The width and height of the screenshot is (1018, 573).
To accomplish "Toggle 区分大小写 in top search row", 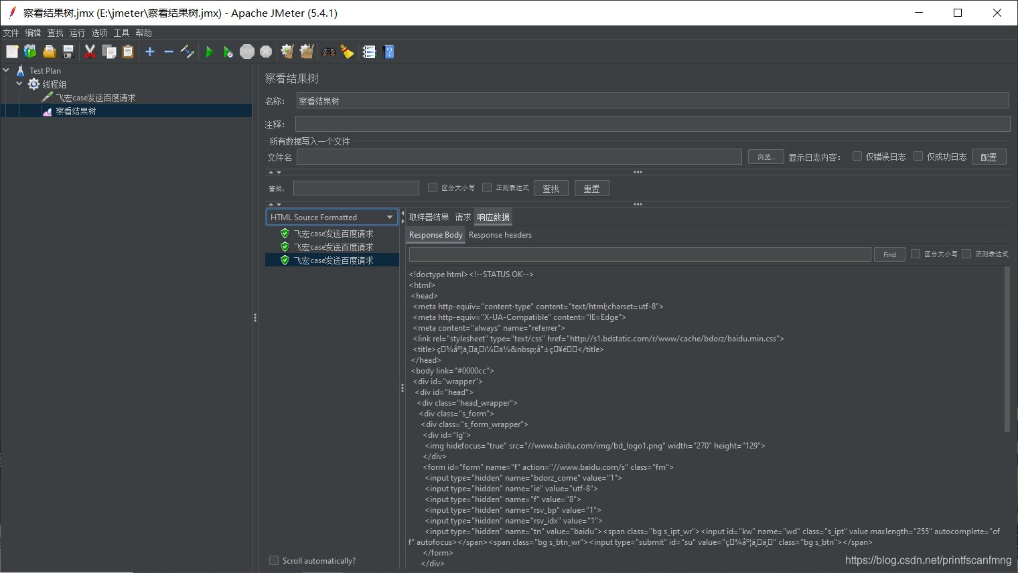I will coord(433,187).
